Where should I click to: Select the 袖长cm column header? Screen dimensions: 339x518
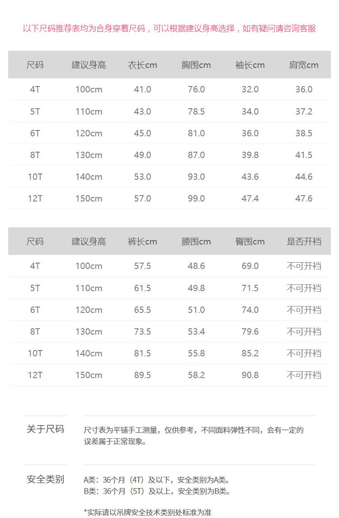250,65
